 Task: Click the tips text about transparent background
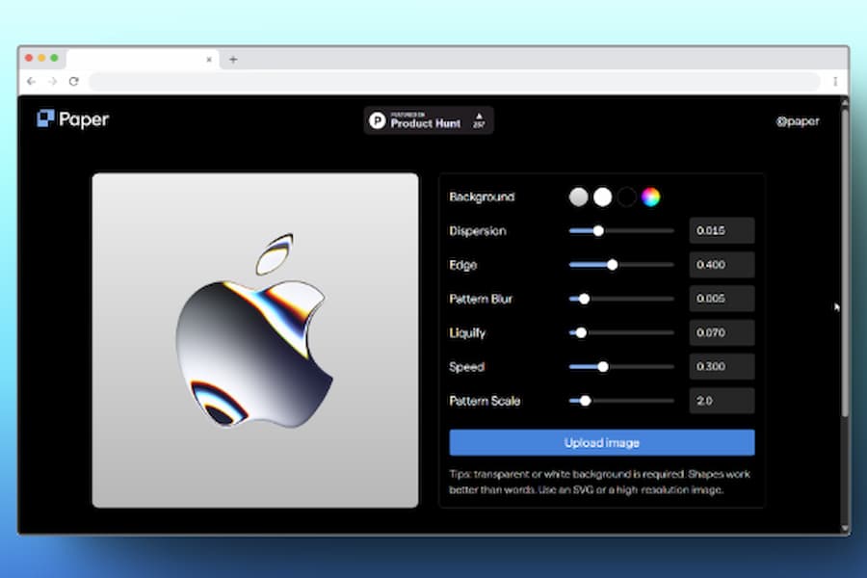pos(599,482)
